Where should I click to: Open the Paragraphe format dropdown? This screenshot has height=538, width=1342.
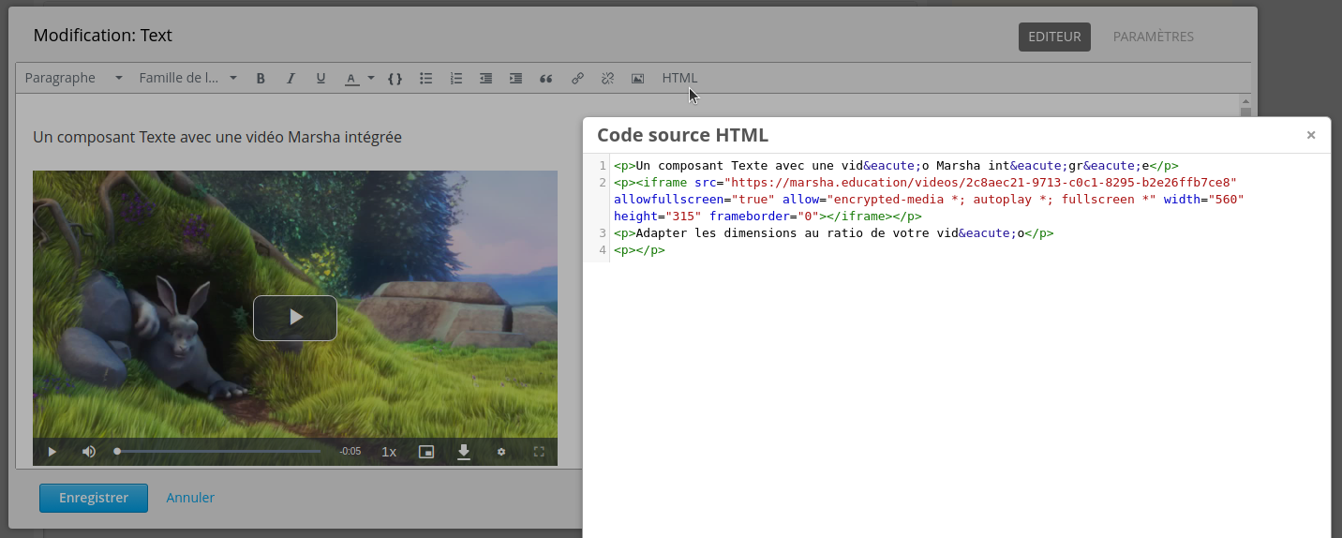coord(74,78)
